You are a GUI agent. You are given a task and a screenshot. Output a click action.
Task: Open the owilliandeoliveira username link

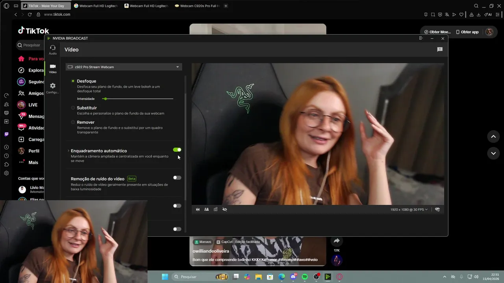(211, 251)
